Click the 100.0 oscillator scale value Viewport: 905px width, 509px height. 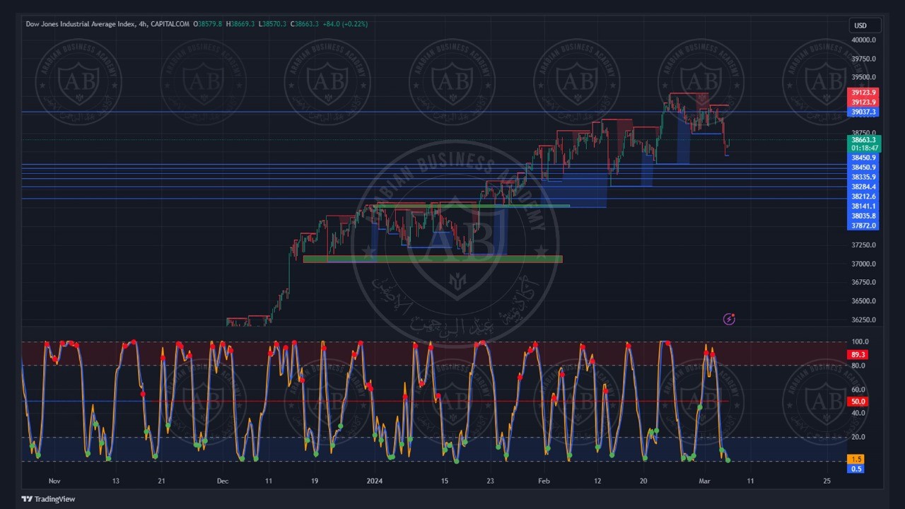(x=859, y=342)
